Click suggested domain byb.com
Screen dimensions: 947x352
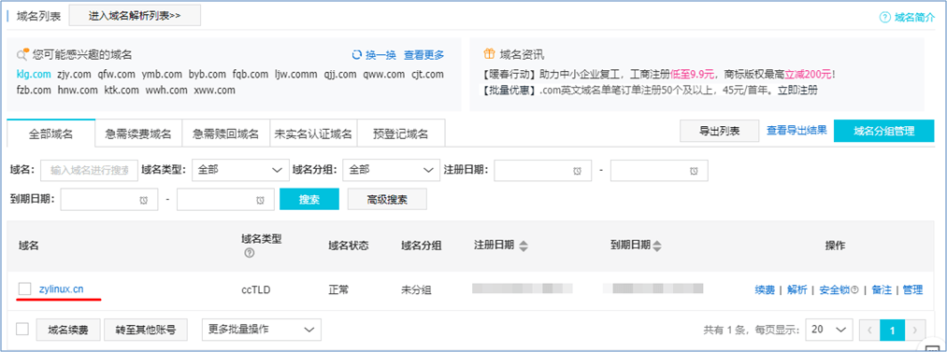click(208, 75)
